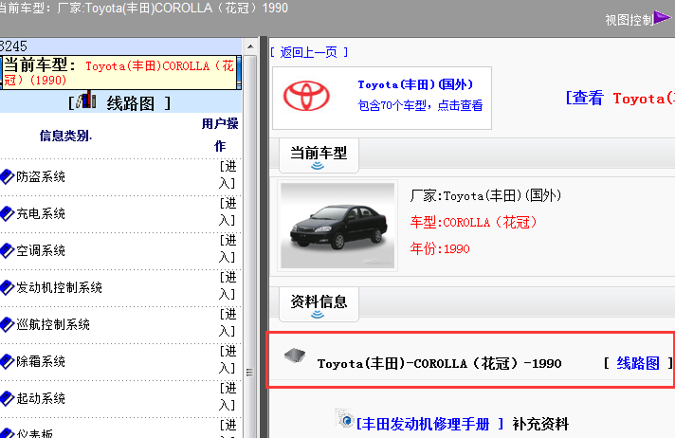Open Toyota(丰田)(国外) brand link
Screen dimensions: 675x438
click(x=415, y=84)
